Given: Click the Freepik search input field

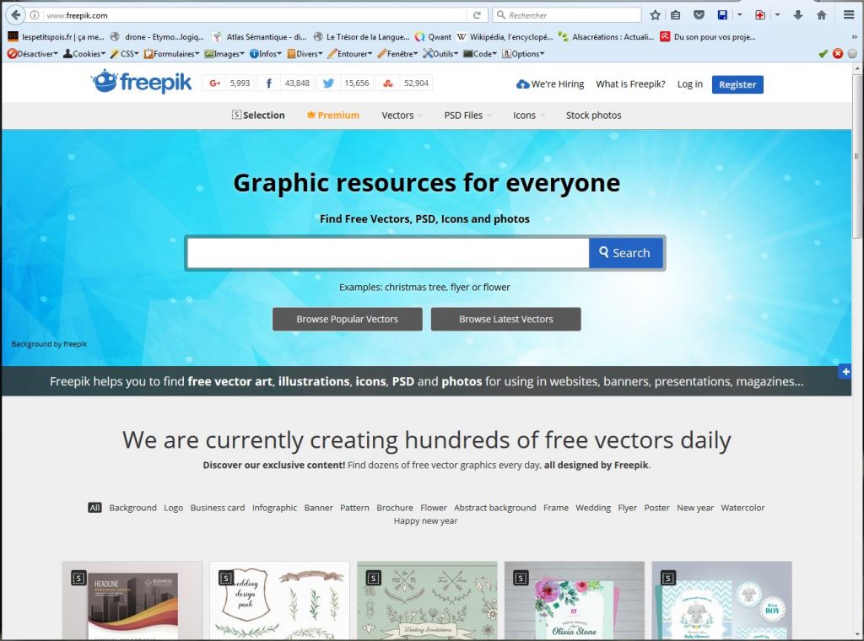Looking at the screenshot, I should pos(387,253).
